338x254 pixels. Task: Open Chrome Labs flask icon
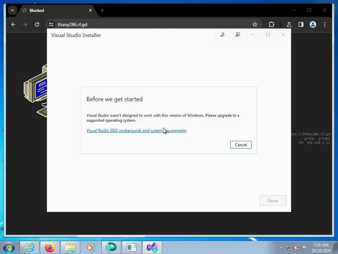point(289,24)
